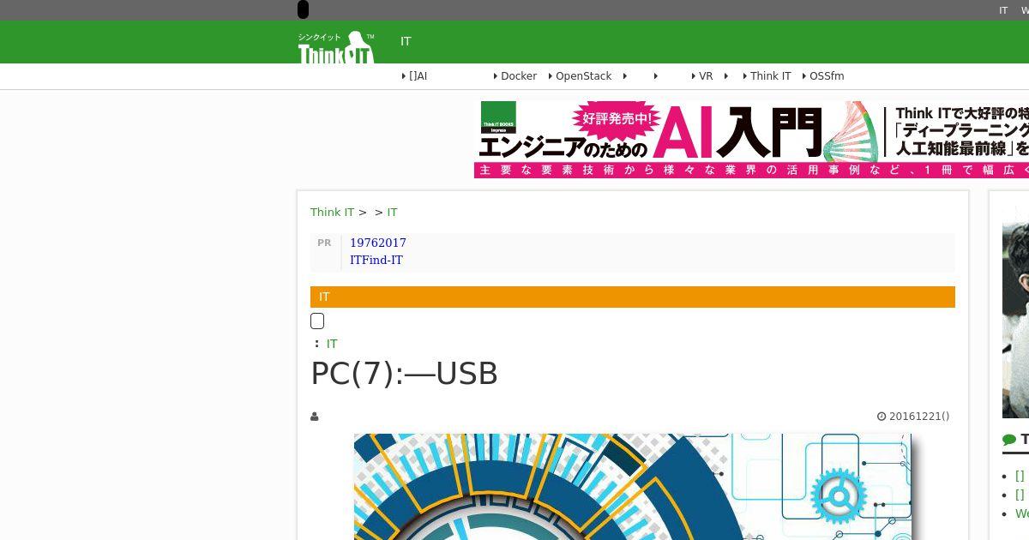Image resolution: width=1029 pixels, height=540 pixels.
Task: Click the clock icon beside date
Action: (882, 417)
